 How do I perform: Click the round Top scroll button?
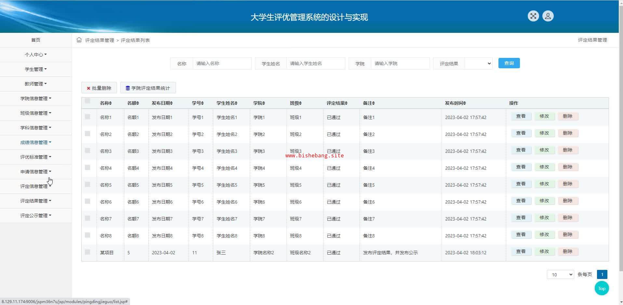602,288
